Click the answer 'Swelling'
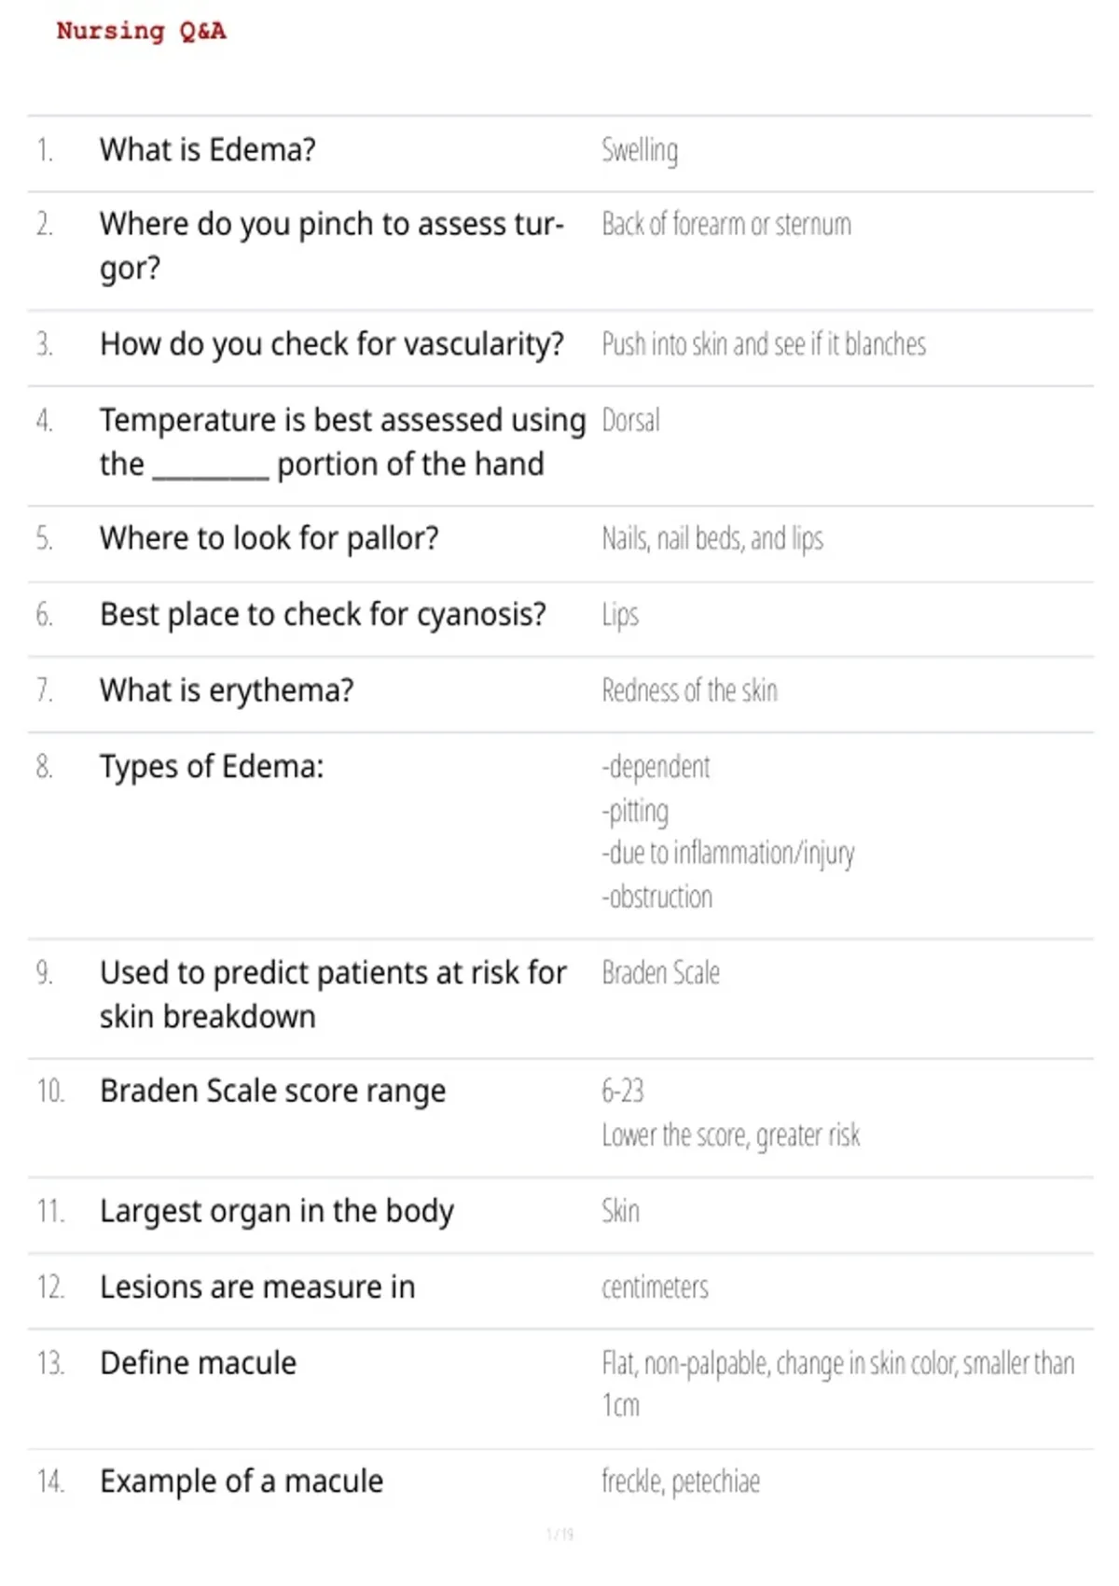The width and height of the screenshot is (1119, 1586). [x=640, y=150]
